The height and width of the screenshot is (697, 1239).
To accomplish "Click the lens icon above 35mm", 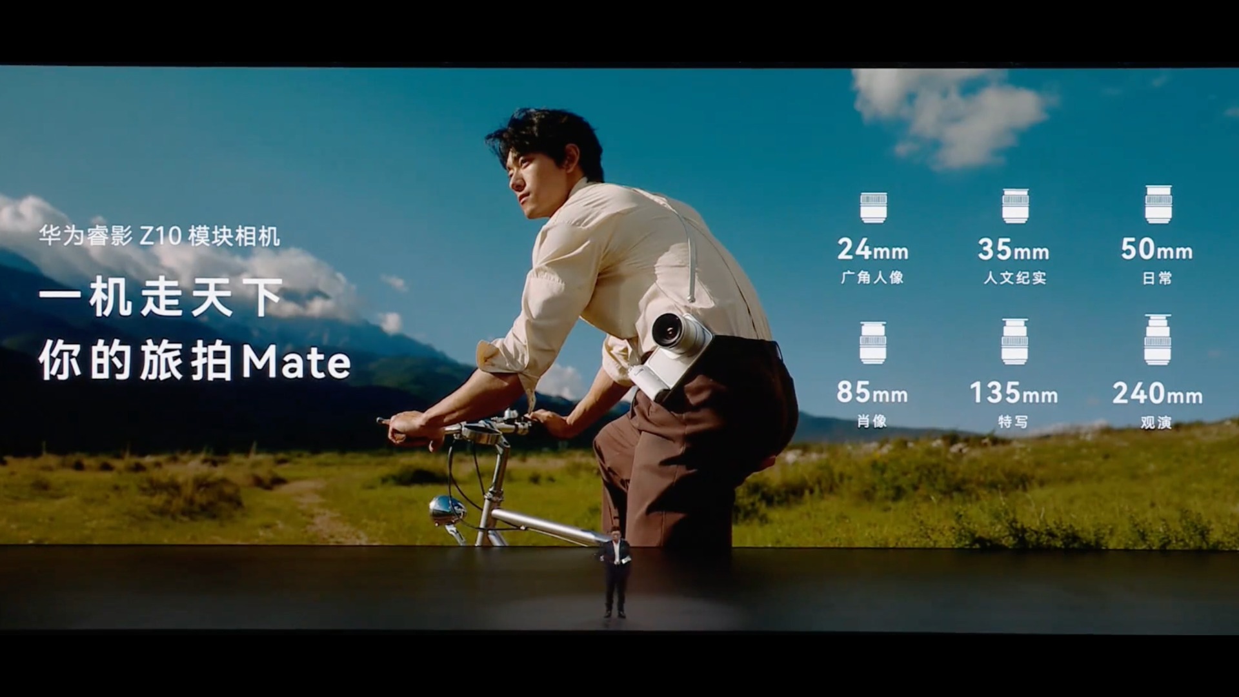I will (x=1015, y=206).
